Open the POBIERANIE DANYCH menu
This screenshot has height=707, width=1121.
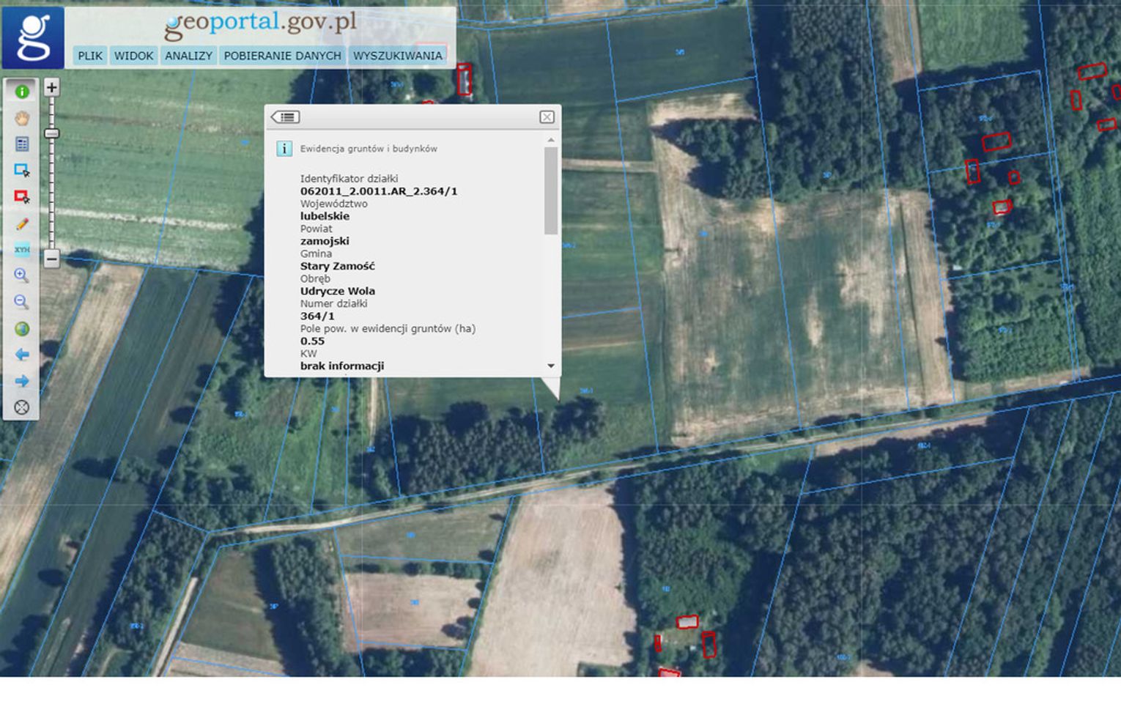coord(282,56)
